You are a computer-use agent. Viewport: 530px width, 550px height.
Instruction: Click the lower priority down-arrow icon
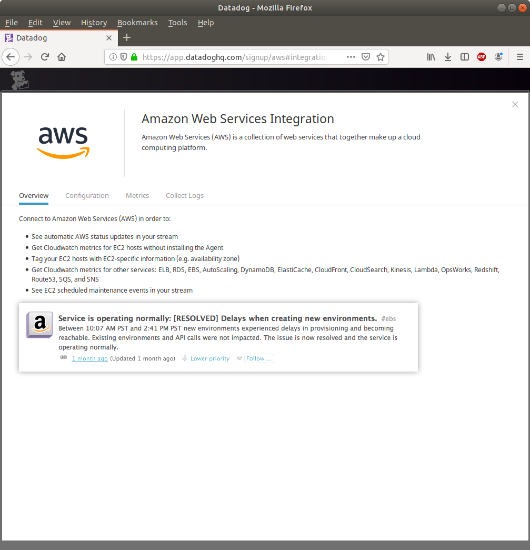click(x=185, y=358)
